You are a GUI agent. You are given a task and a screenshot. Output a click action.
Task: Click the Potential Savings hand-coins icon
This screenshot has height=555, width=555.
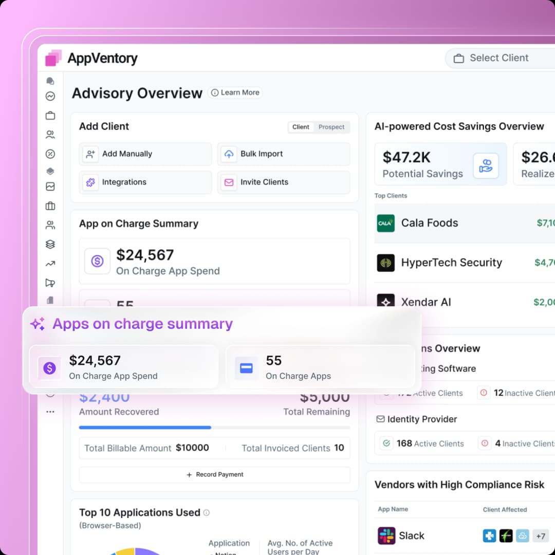486,165
